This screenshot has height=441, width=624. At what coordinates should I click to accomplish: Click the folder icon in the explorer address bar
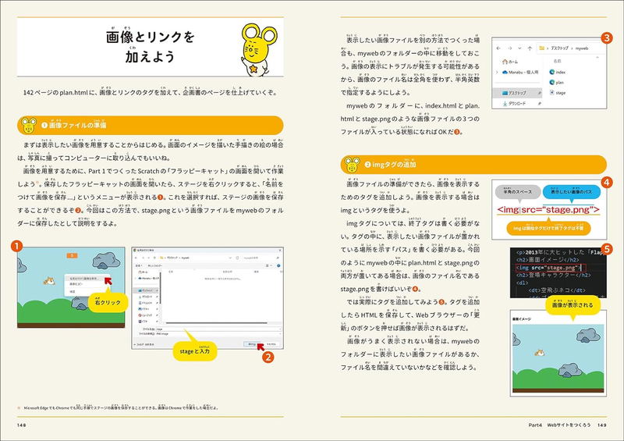click(x=542, y=48)
